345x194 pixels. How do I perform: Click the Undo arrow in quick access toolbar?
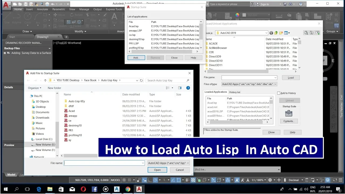click(53, 4)
